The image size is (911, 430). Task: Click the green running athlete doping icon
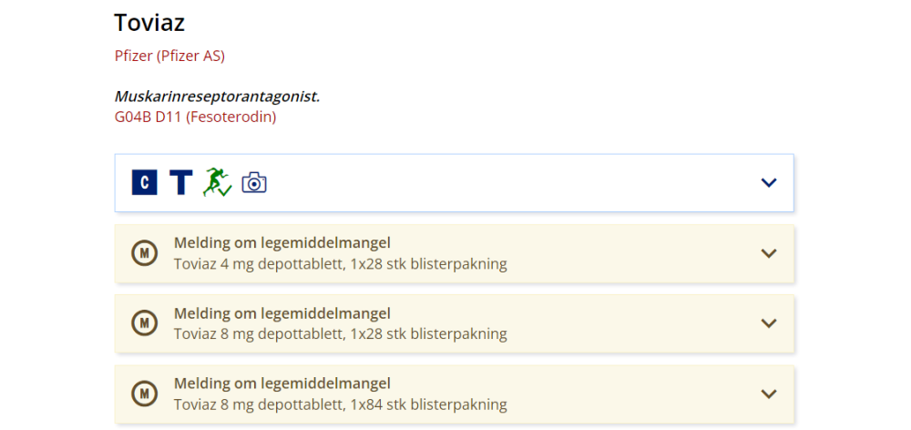pos(217,182)
